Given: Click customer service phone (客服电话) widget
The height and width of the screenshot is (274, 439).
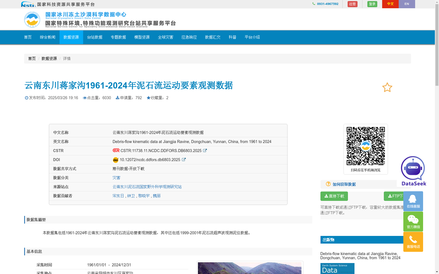Looking at the screenshot, I should coord(413,242).
